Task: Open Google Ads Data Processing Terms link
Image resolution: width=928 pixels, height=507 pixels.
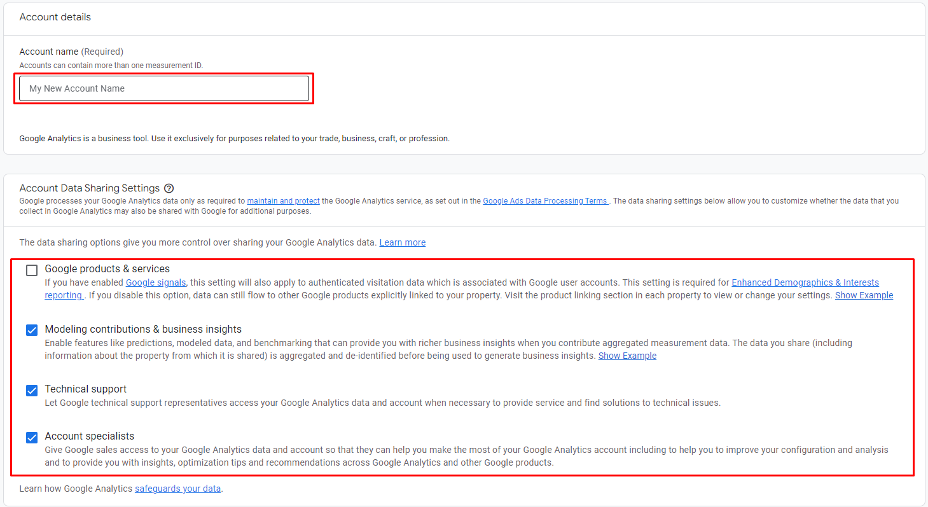Action: (545, 201)
